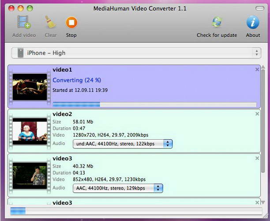This screenshot has width=270, height=221.
Task: Remove video2 using its X icon
Action: 257,114
